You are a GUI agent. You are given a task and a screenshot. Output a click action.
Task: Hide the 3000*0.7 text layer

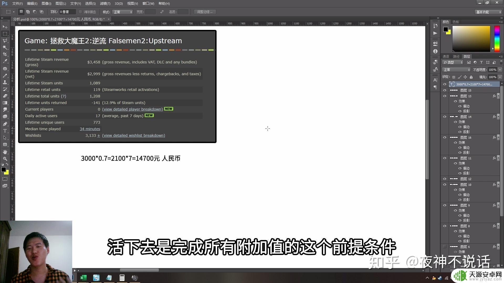pyautogui.click(x=445, y=84)
